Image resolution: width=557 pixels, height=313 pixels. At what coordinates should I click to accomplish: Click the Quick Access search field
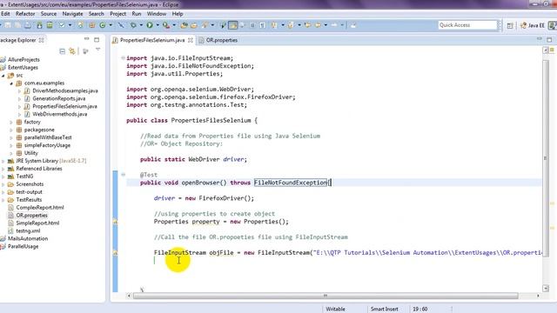pos(467,25)
